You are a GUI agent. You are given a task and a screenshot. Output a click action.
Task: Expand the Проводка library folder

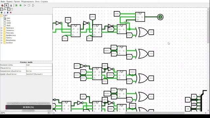(1, 28)
